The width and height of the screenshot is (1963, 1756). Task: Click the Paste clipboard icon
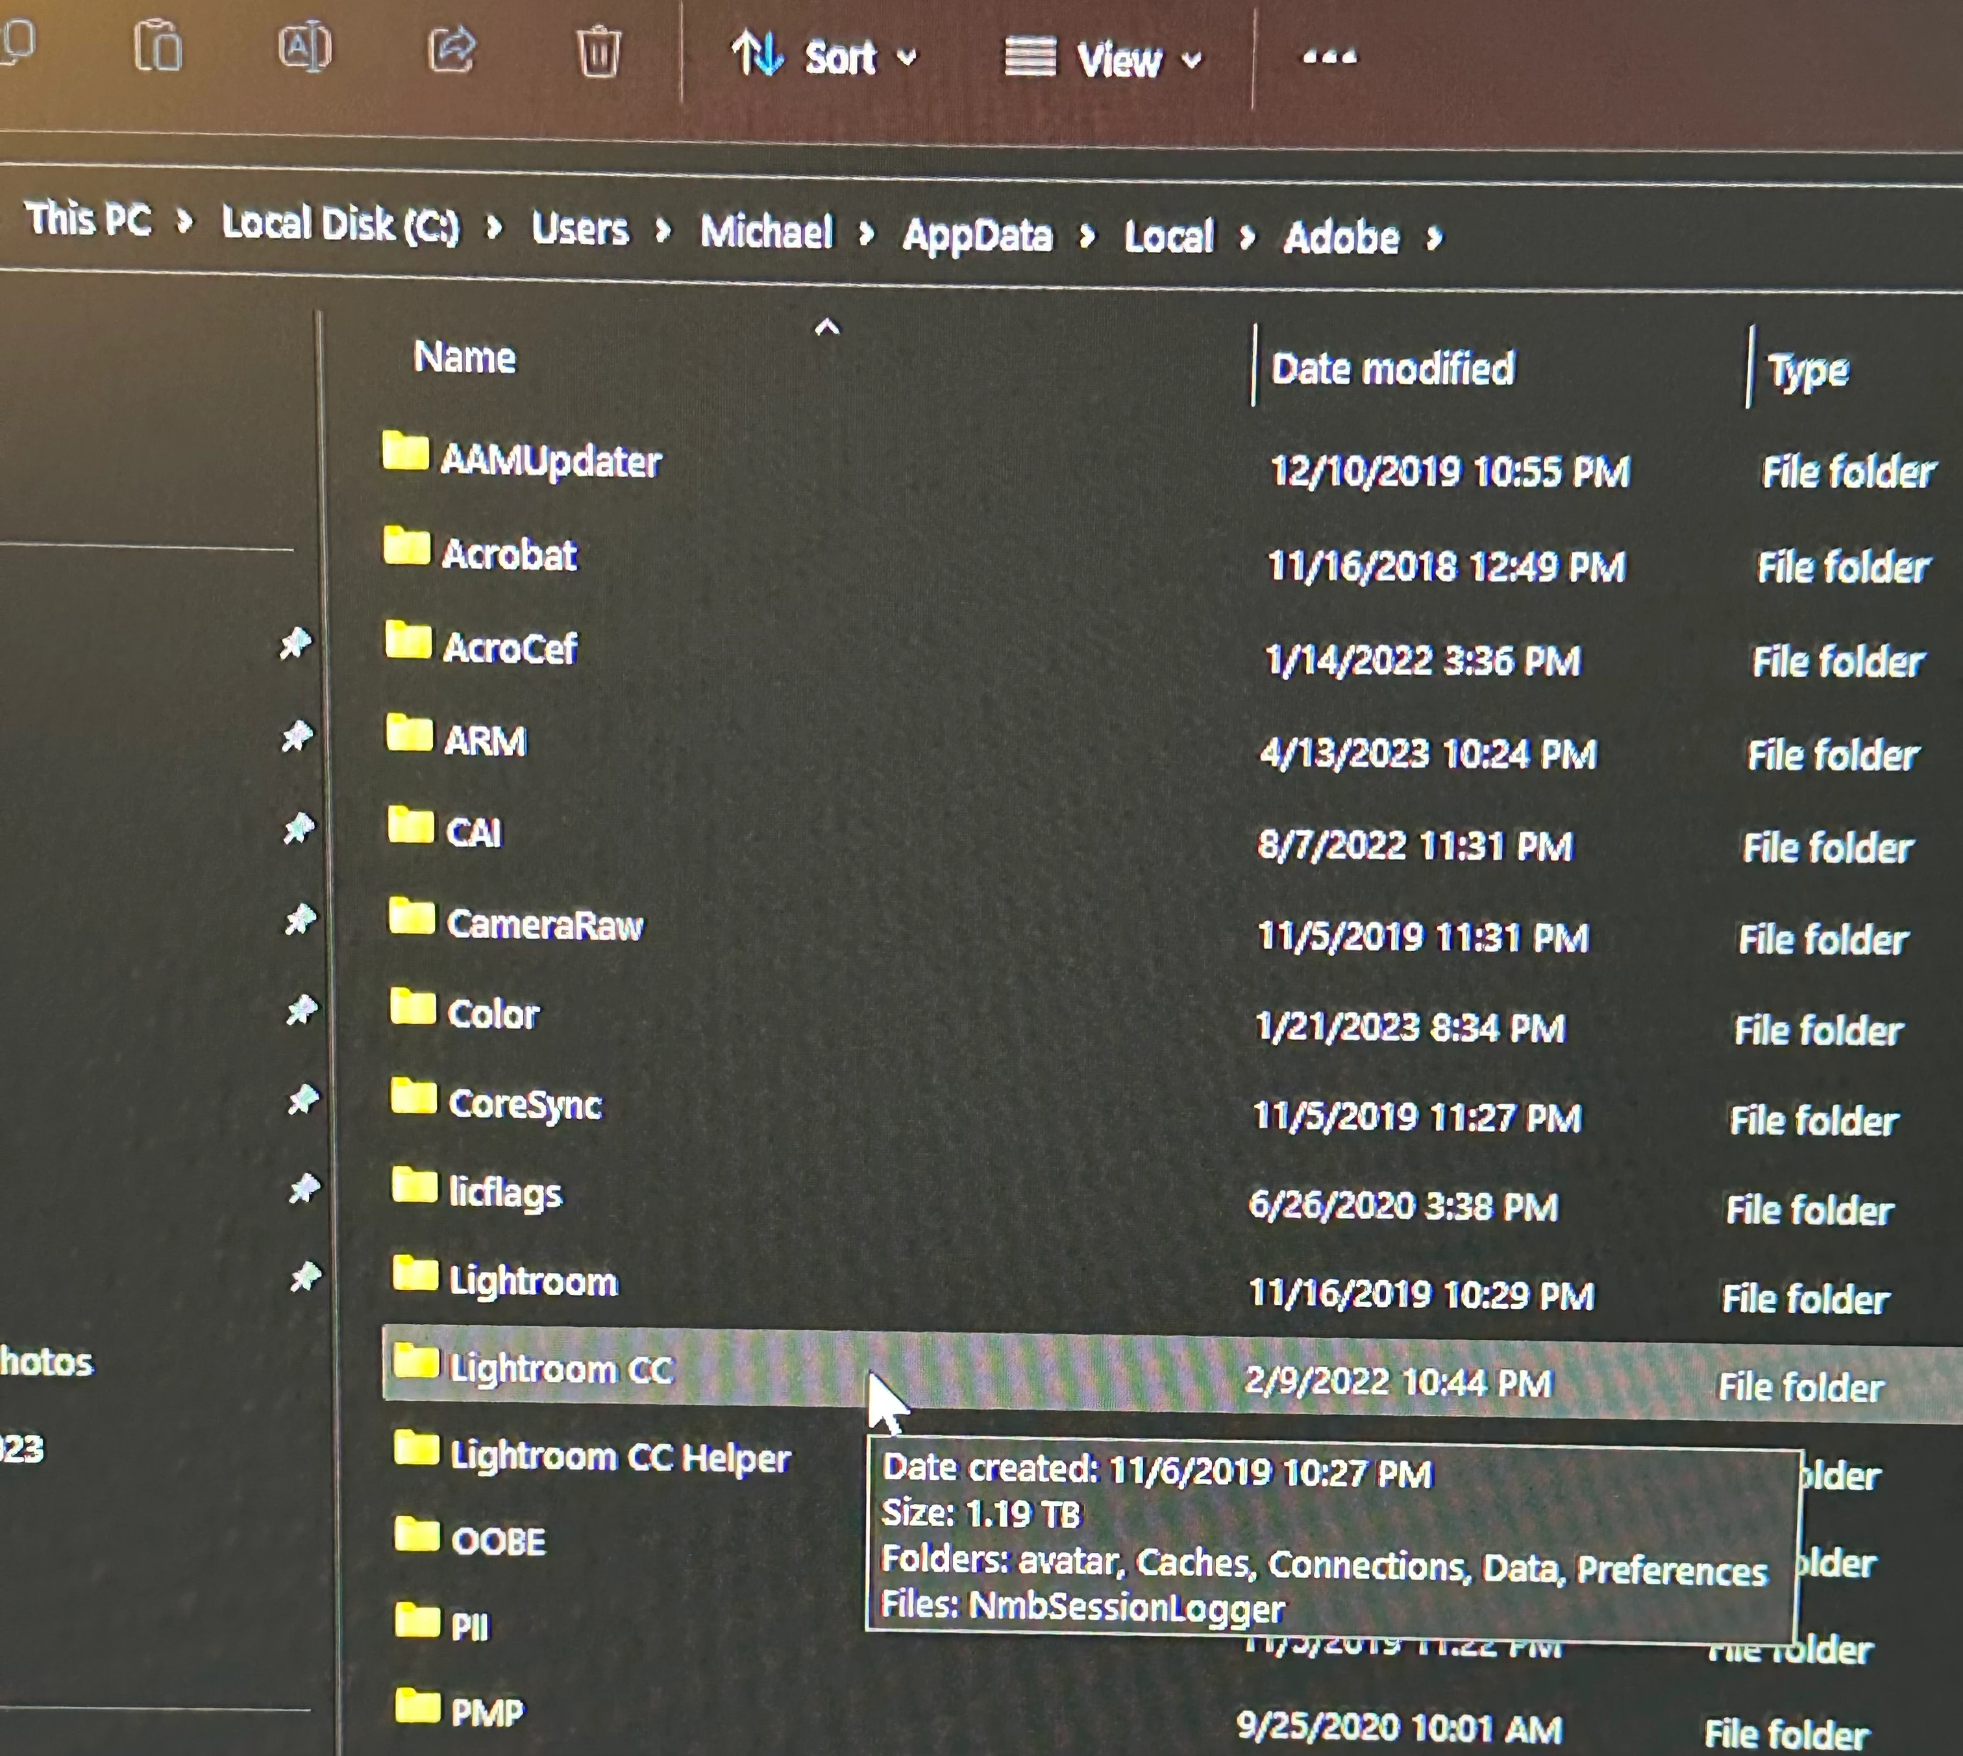[158, 46]
